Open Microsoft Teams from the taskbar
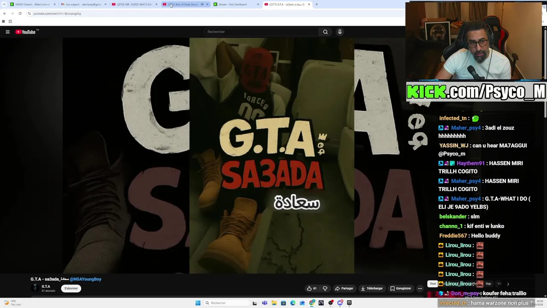Viewport: 547px width, 308px height. coord(265,303)
